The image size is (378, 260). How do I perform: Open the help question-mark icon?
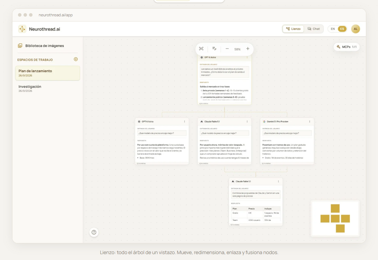click(x=94, y=232)
